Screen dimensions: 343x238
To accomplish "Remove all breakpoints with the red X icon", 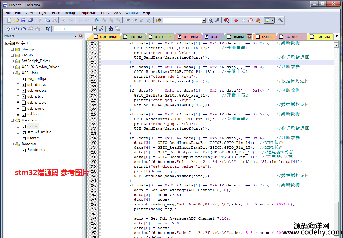I will click(258, 20).
